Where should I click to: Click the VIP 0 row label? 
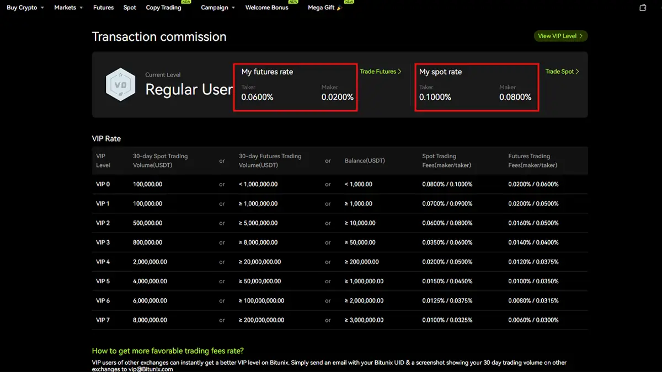pos(103,184)
